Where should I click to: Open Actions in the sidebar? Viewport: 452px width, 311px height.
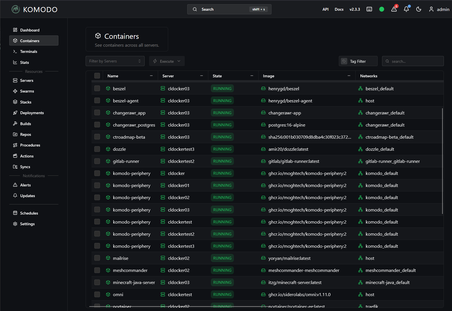34,156
